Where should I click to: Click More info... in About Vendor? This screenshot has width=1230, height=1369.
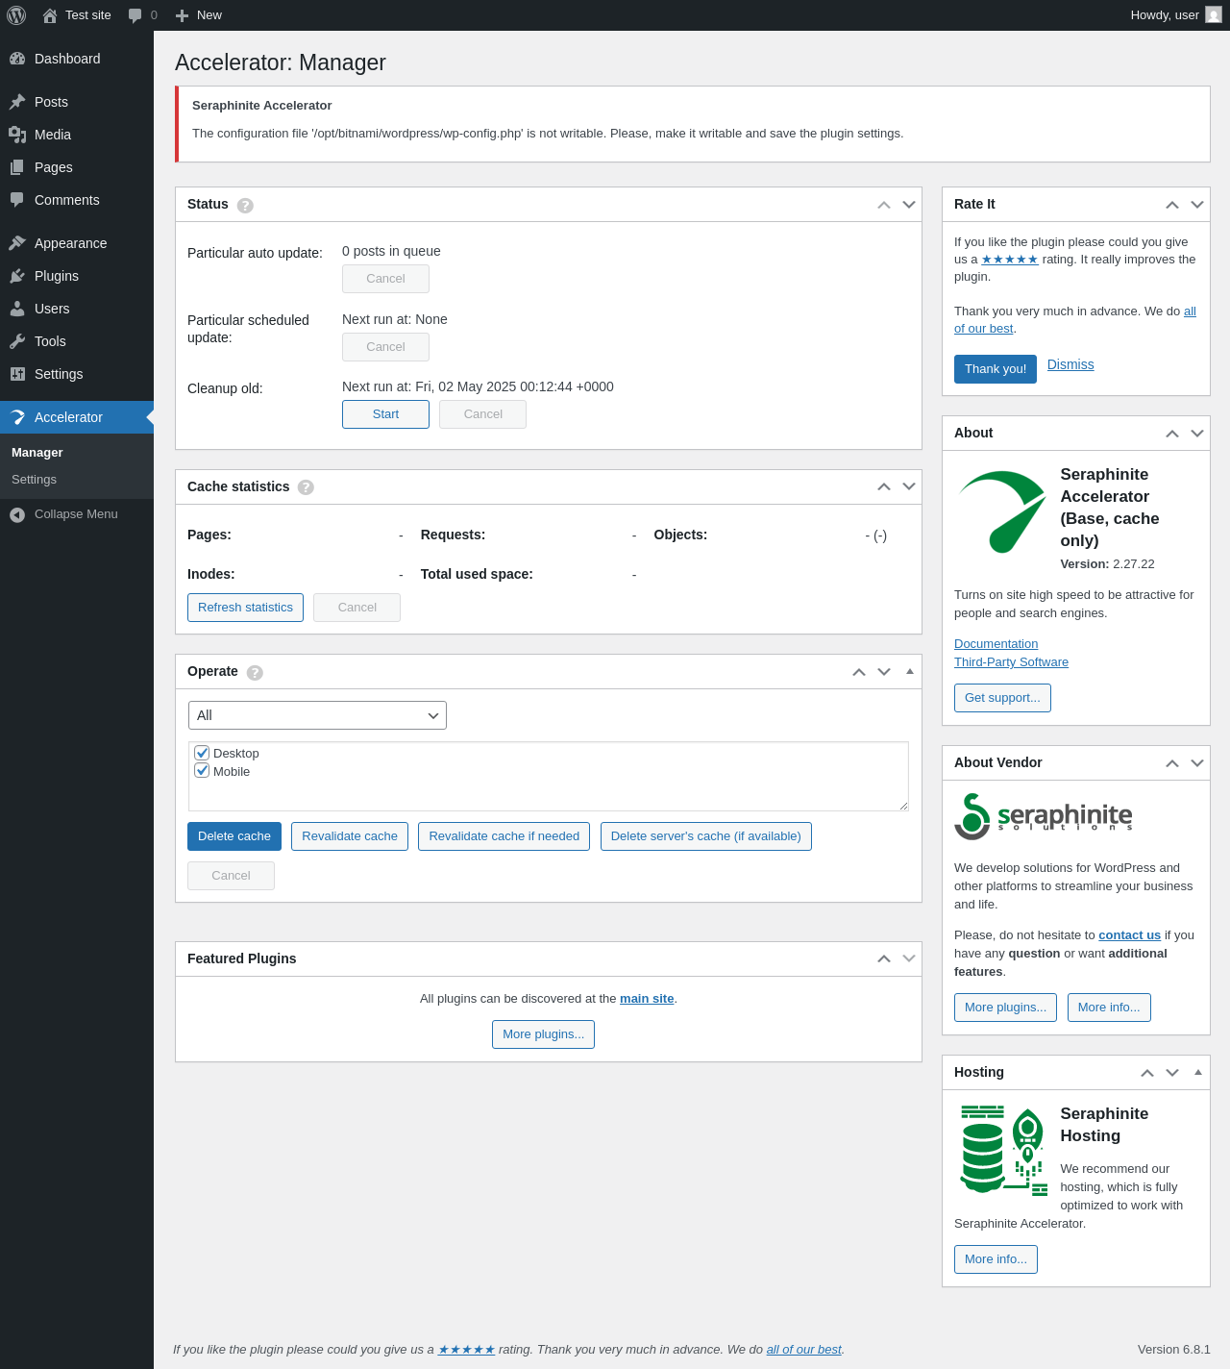[1109, 1008]
